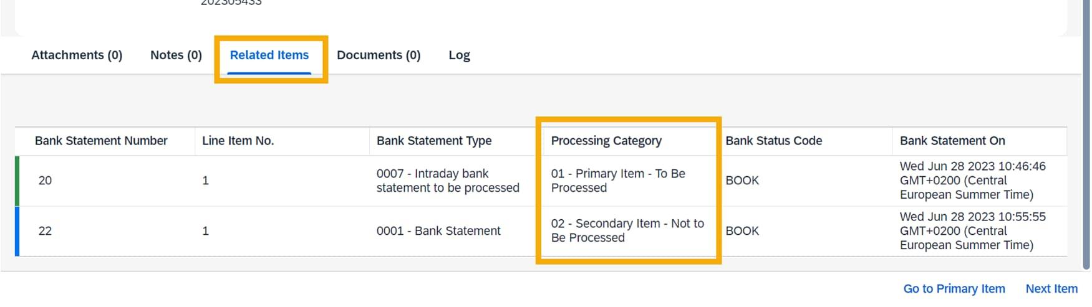Switch to the Notes (0) tab
Image resolution: width=1092 pixels, height=307 pixels.
(176, 55)
